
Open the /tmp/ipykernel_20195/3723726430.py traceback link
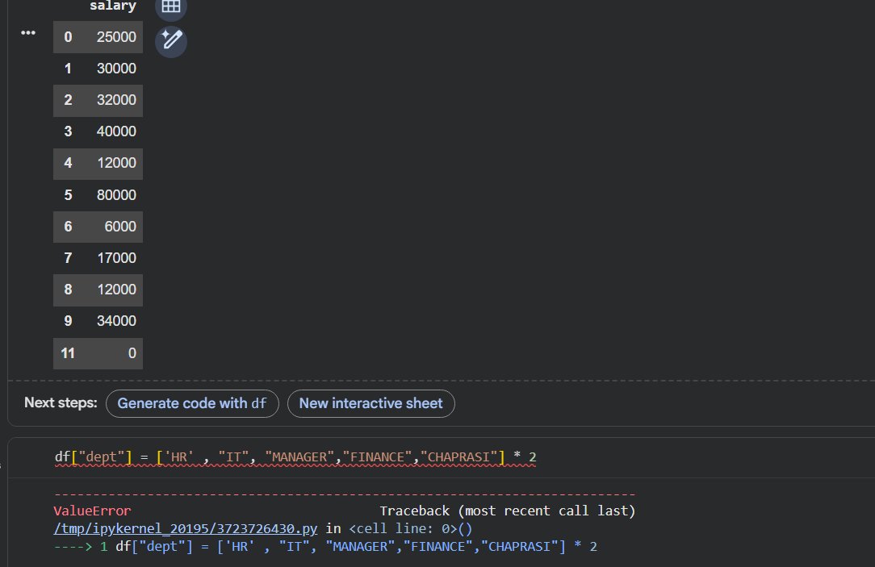tap(186, 528)
